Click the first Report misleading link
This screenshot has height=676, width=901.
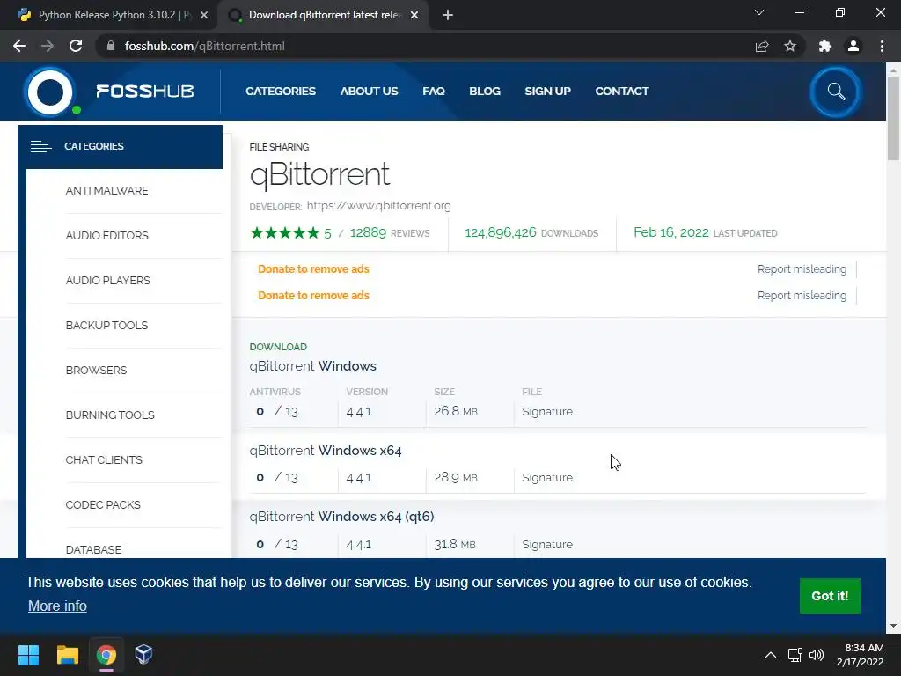tap(802, 269)
